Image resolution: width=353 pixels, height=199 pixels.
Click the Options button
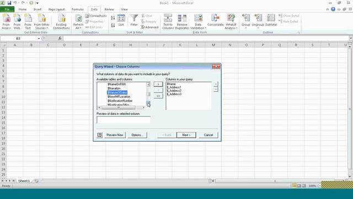coord(137,135)
